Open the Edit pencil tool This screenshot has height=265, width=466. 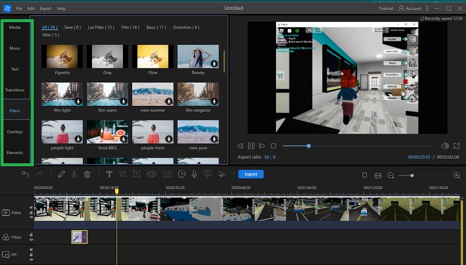62,174
